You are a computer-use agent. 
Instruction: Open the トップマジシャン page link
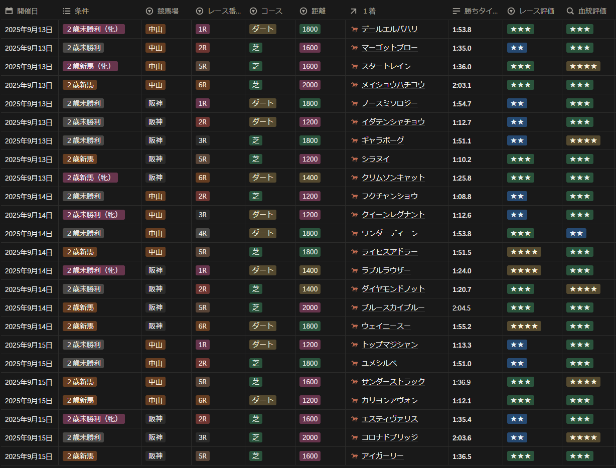[389, 345]
